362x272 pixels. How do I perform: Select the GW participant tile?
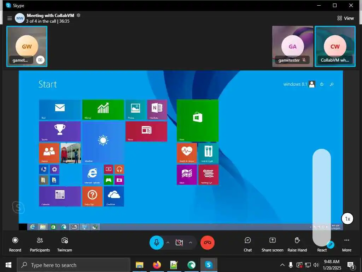[27, 46]
